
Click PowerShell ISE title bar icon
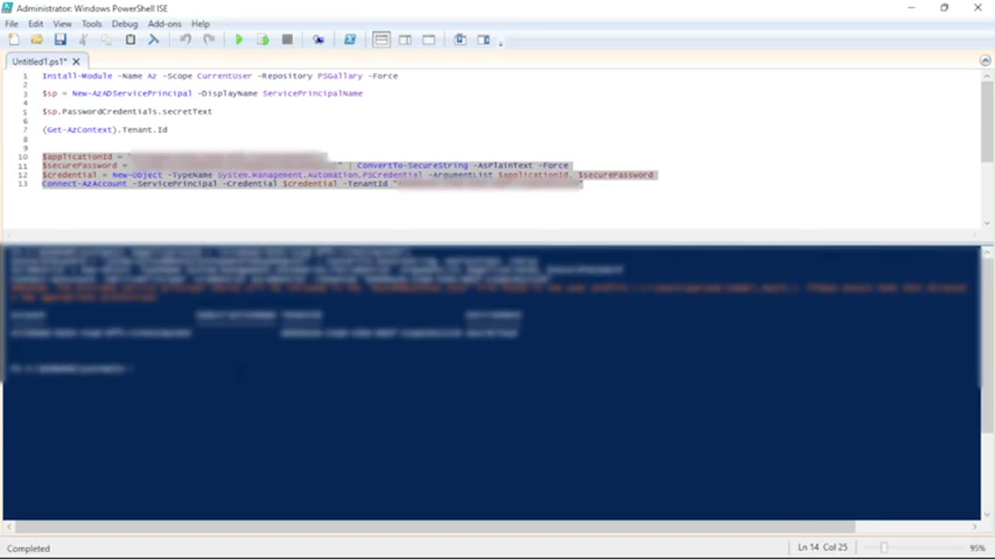coord(7,8)
